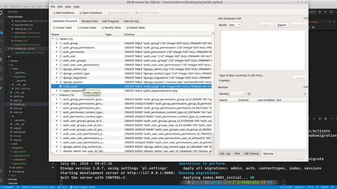Image resolution: width=337 pixels, height=189 pixels.
Task: Expand the django_migrations table row
Action: coord(57,78)
